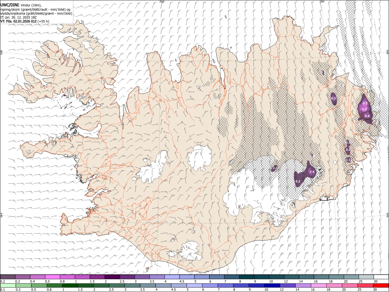Image resolution: width=389 pixels, height=292 pixels.
Task: Select the purple 12 swatch in lower legend row
Action: (287, 285)
